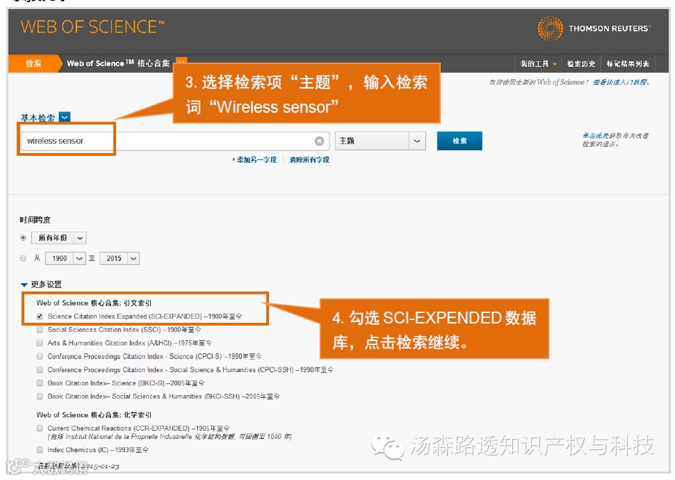Click the blue 检索 search button
Screen dimensions: 675x480
tap(460, 141)
